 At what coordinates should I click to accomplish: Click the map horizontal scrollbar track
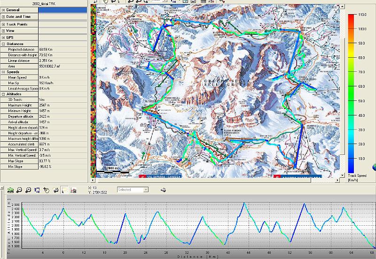tap(216, 180)
